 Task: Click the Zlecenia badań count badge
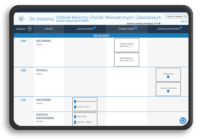click(95, 27)
